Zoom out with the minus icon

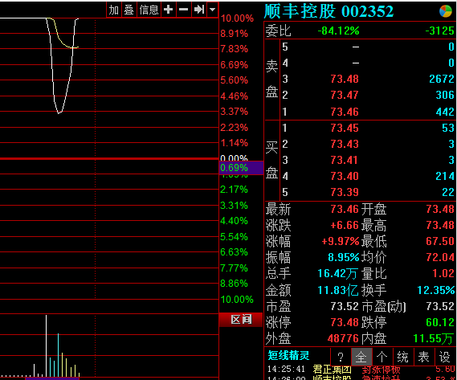click(x=183, y=10)
